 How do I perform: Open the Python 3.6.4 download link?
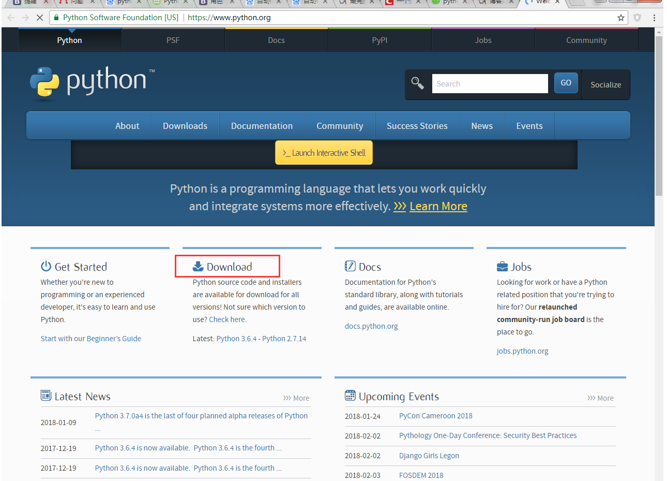coord(236,339)
